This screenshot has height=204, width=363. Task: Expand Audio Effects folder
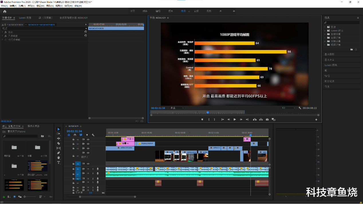(x=325, y=34)
